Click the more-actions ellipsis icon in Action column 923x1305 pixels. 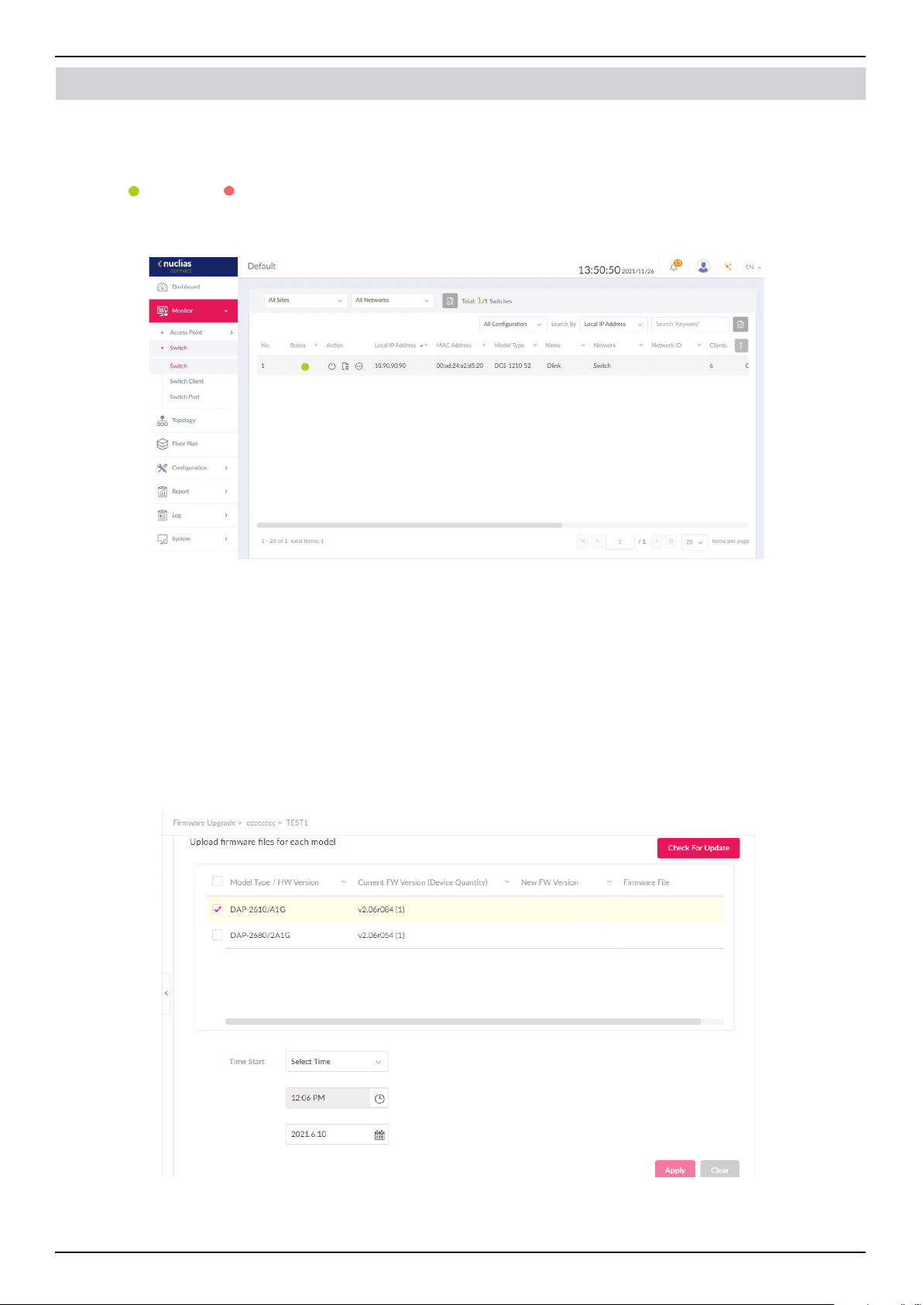coord(359,366)
